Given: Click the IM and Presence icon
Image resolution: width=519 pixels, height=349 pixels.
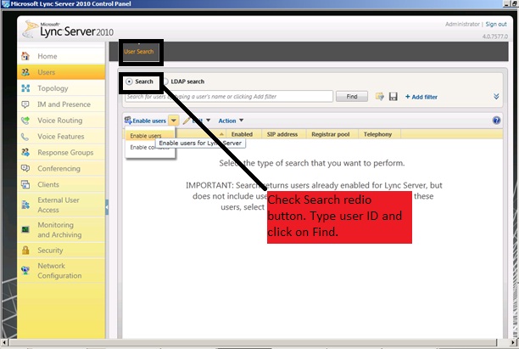Looking at the screenshot, I should point(25,104).
